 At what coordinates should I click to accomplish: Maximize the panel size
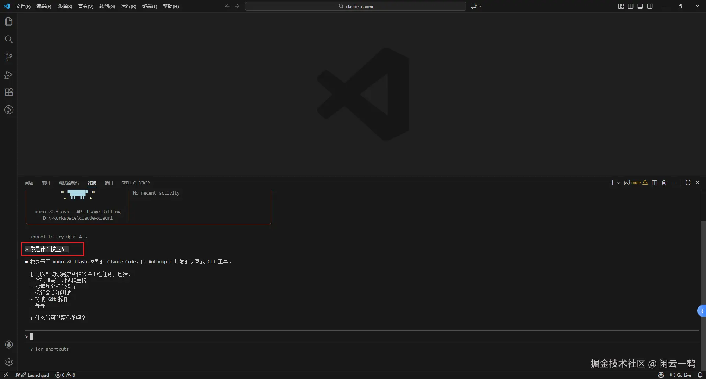[688, 183]
